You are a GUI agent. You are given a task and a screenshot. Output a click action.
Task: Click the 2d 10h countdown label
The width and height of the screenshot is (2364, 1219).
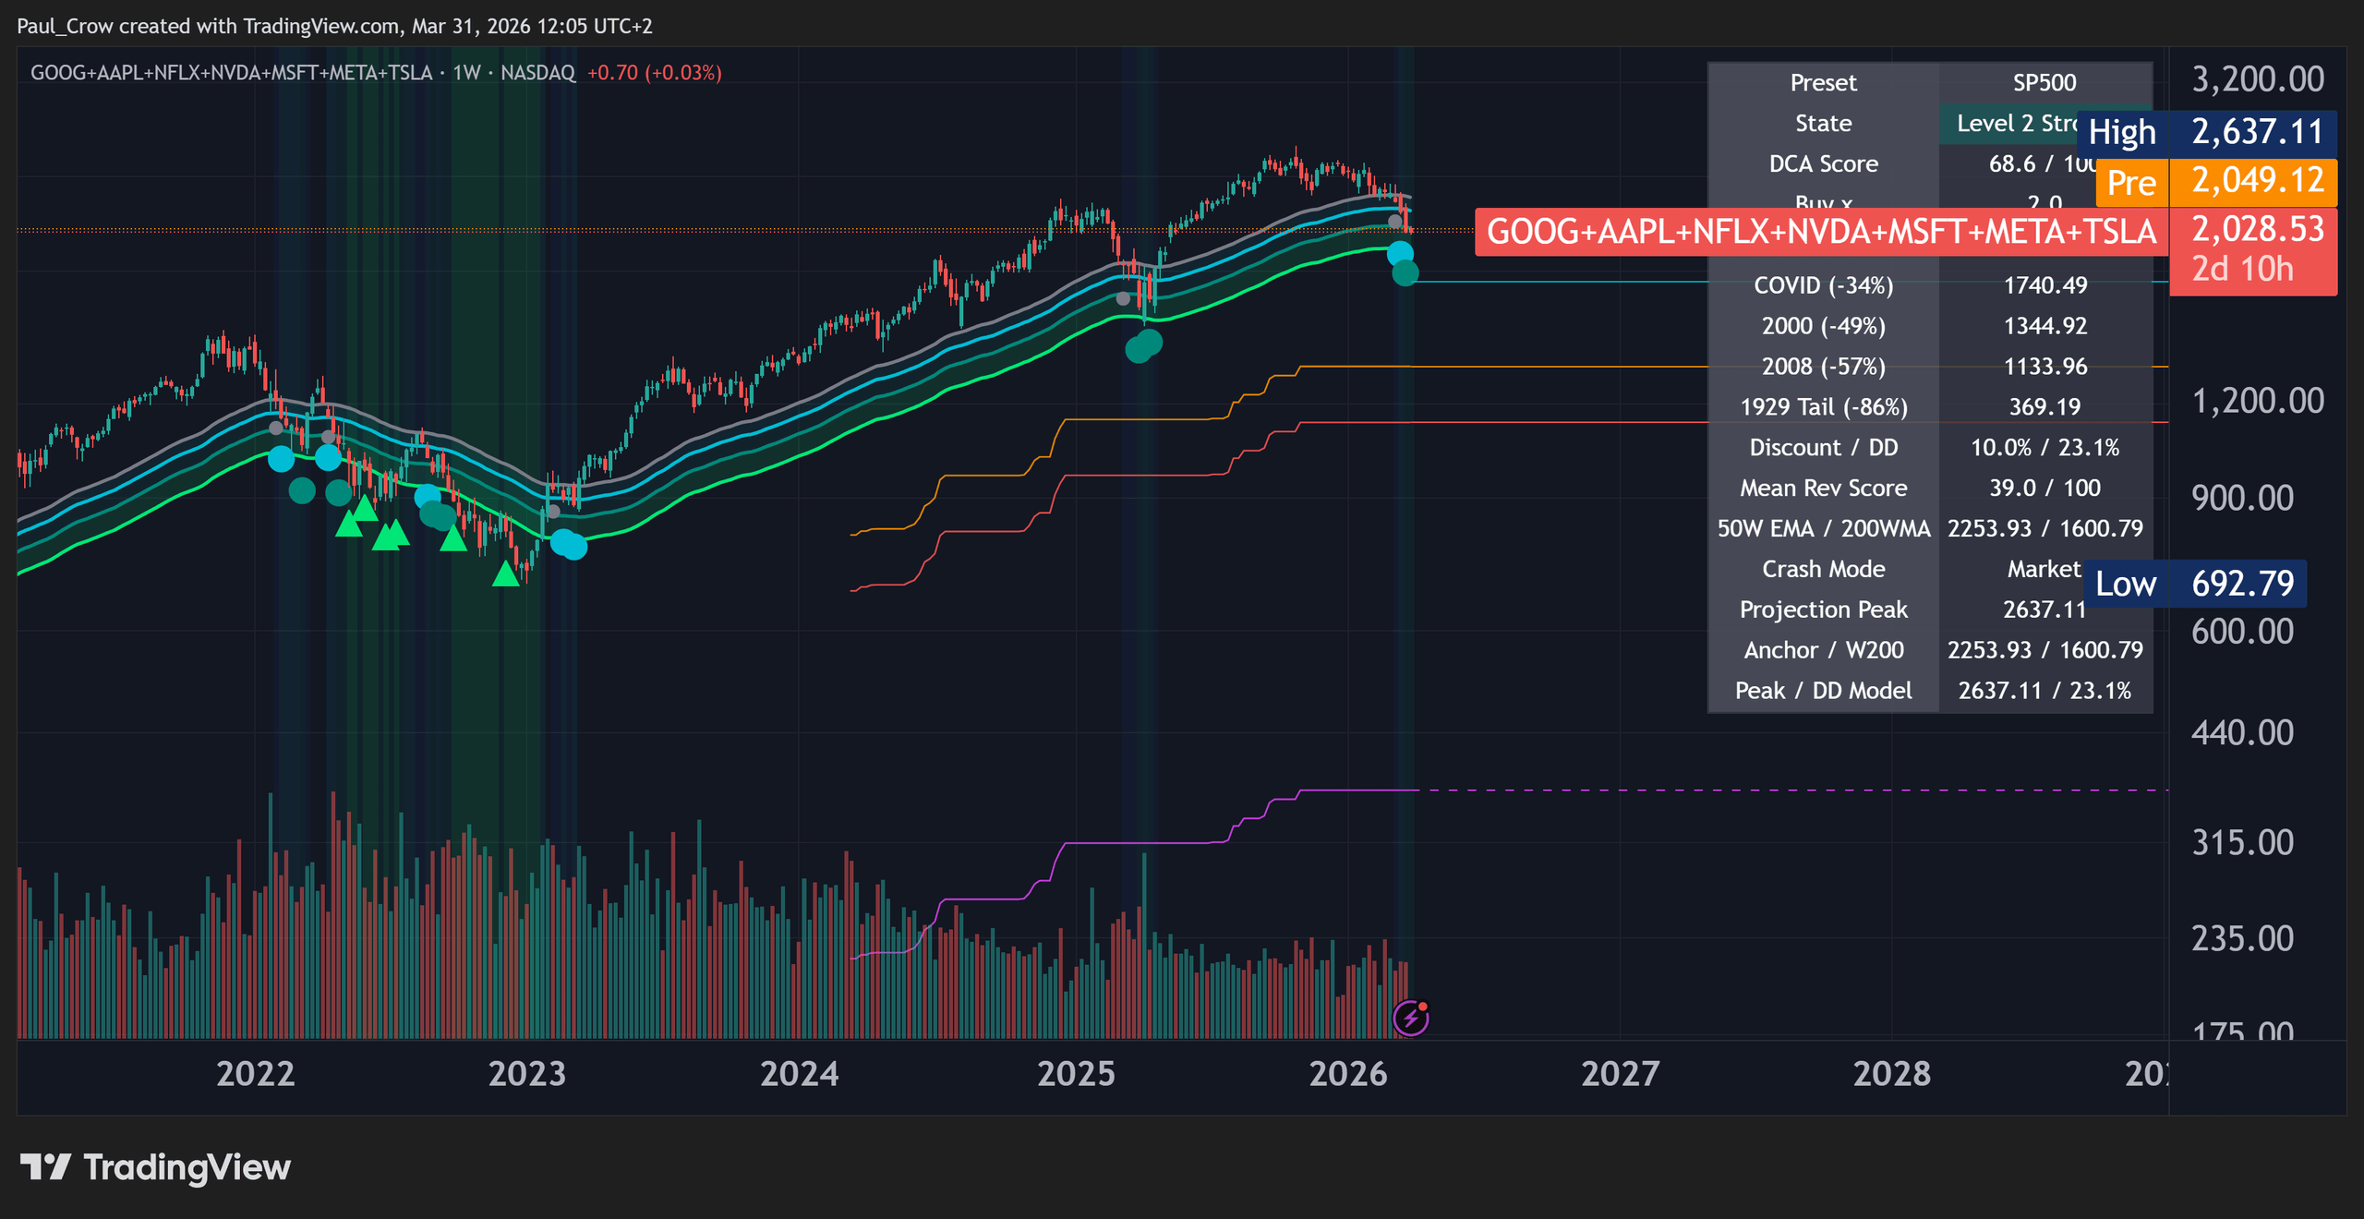[2242, 270]
